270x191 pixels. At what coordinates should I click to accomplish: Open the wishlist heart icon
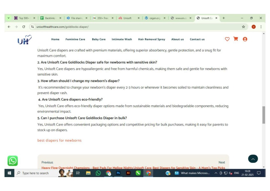pyautogui.click(x=227, y=39)
